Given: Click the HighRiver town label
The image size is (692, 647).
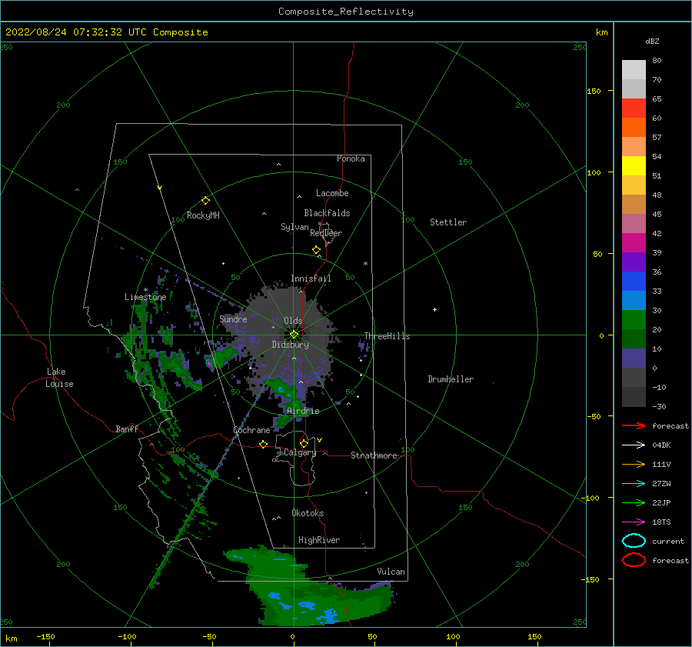Looking at the screenshot, I should 319,540.
